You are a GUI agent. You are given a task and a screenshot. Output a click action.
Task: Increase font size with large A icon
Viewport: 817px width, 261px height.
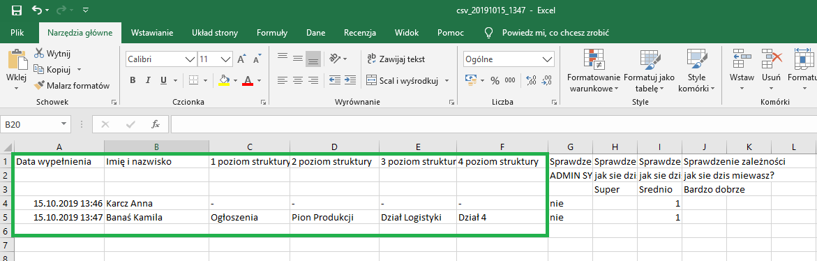pos(241,59)
